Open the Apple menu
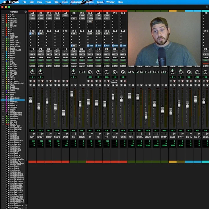This screenshot has height=209, width=209. coord(4,2)
